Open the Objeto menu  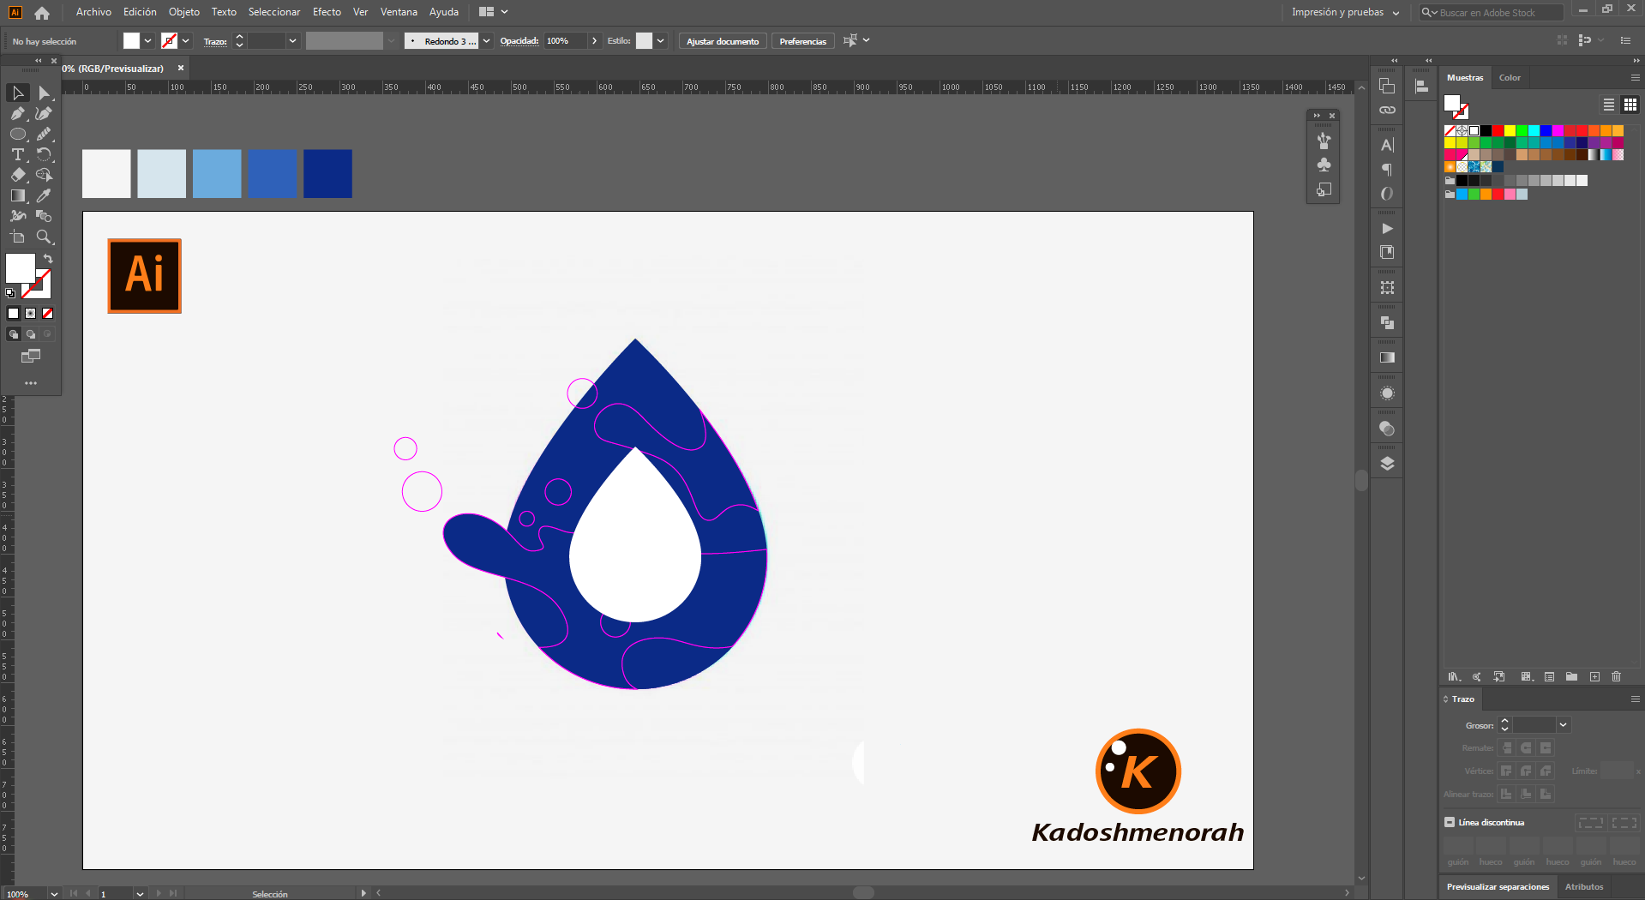pyautogui.click(x=184, y=12)
